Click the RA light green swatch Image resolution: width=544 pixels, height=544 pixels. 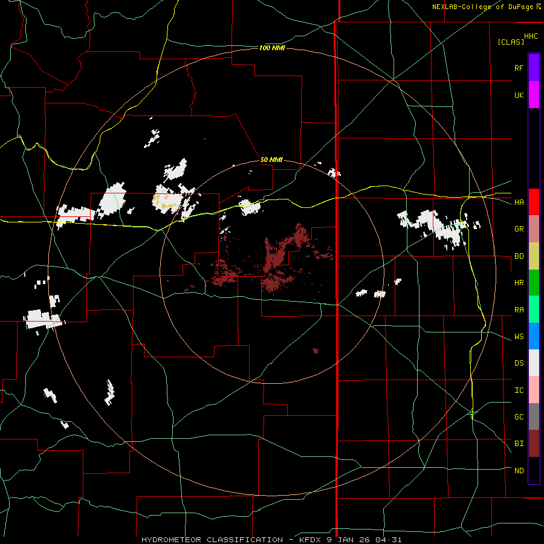click(534, 309)
